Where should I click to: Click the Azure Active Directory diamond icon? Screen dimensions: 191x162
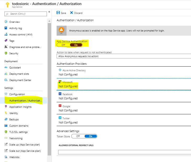60,70
